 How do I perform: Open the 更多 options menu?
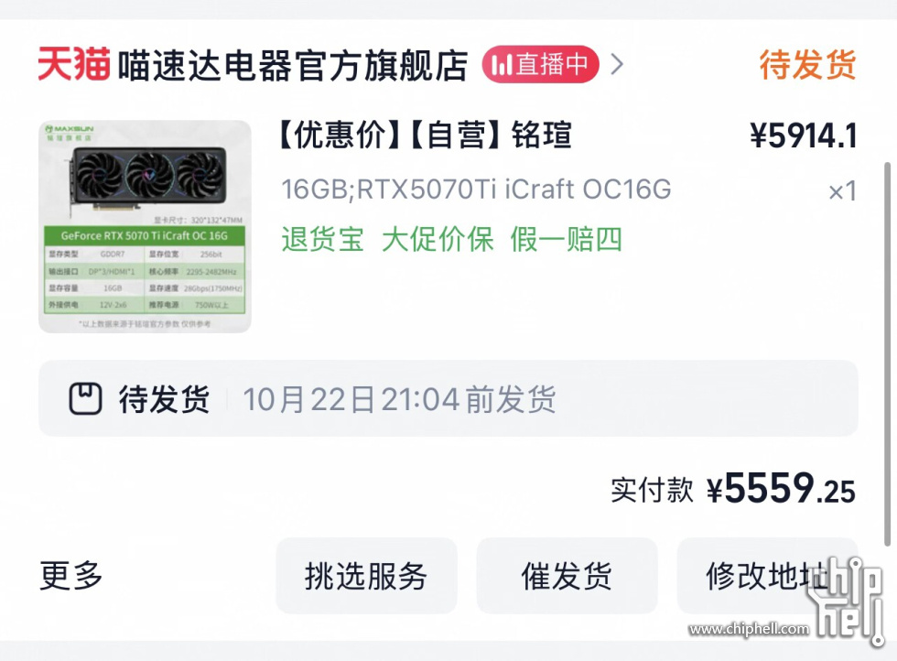71,576
